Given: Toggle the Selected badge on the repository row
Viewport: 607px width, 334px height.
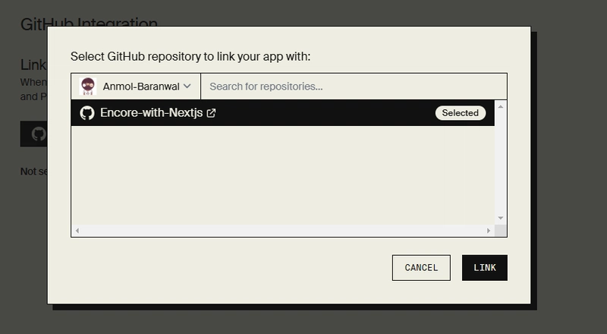Looking at the screenshot, I should (461, 113).
